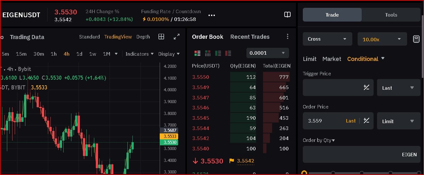424x175 pixels.
Task: Select the 1d timeframe
Action: [79, 54]
